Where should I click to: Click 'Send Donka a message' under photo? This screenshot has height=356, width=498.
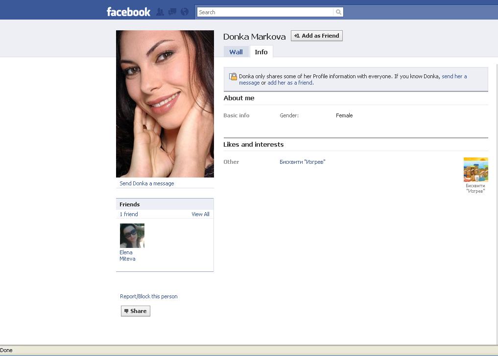tap(147, 183)
